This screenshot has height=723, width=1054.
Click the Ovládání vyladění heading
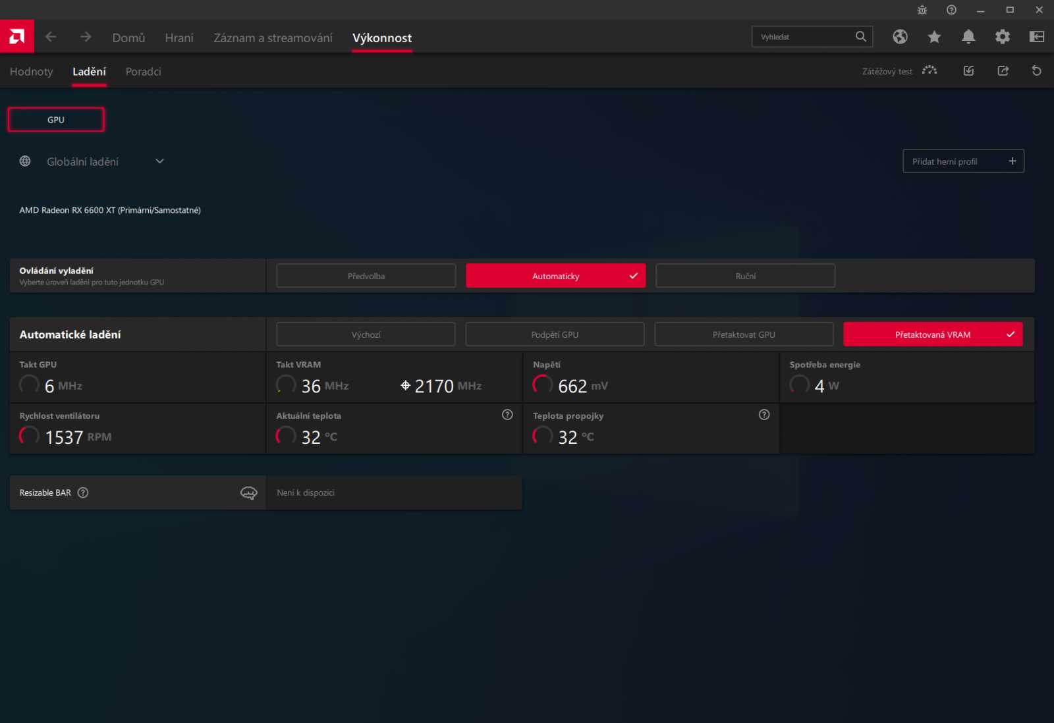(56, 271)
